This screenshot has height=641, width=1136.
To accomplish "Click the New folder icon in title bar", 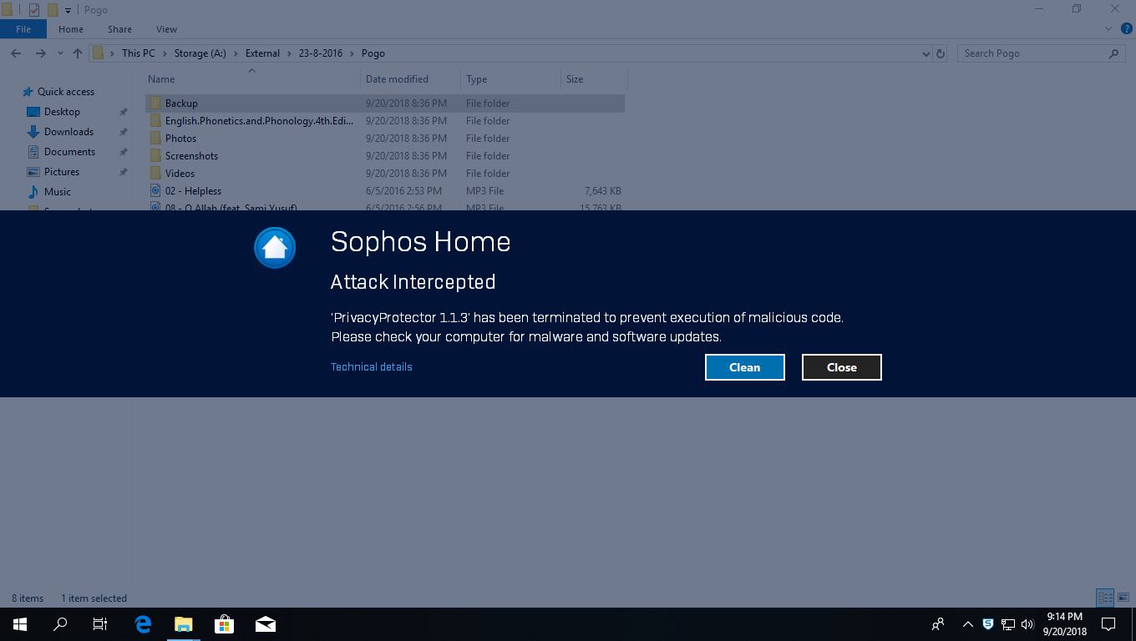I will coord(53,9).
